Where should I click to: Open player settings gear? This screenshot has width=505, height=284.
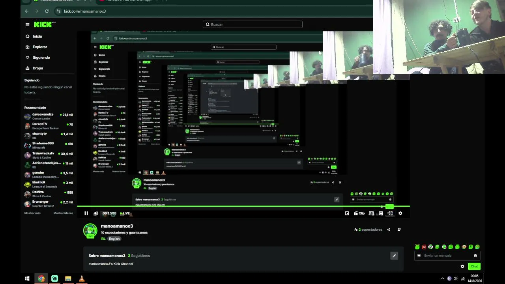click(400, 213)
